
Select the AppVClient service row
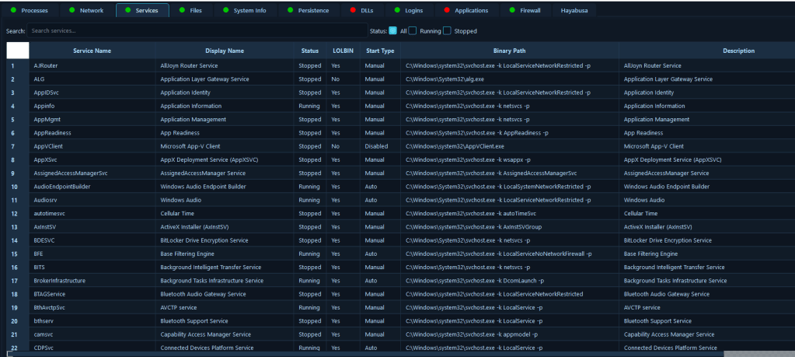click(92, 146)
